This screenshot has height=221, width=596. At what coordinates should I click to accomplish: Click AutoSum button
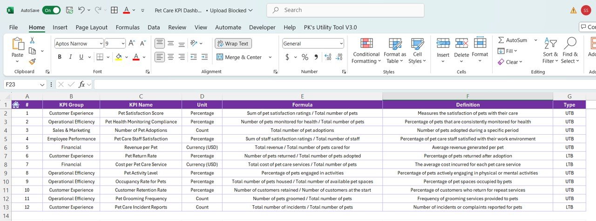(x=513, y=40)
